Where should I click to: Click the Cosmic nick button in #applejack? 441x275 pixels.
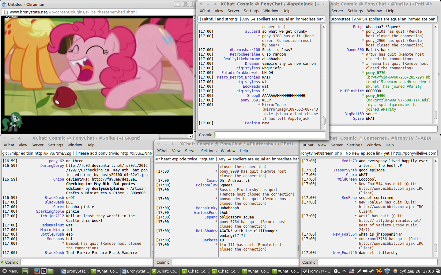pos(205,135)
